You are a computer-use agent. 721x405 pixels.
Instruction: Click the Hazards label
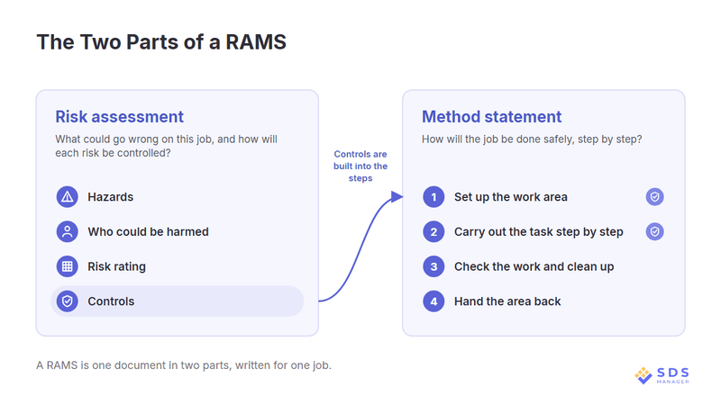tap(110, 197)
